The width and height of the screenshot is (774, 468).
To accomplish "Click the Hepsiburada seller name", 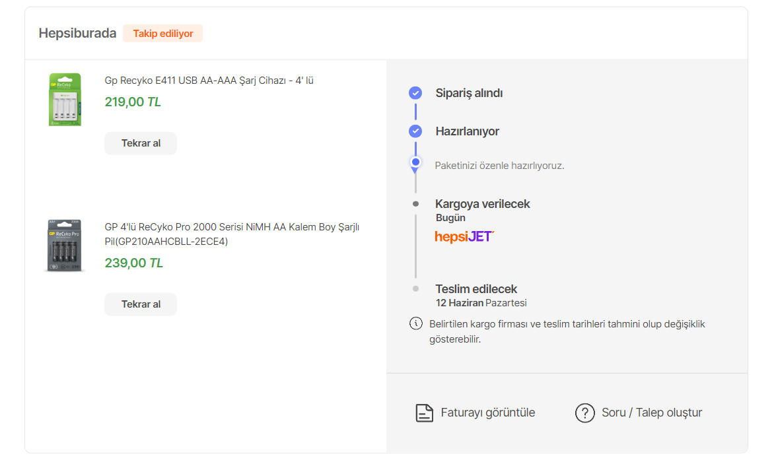I will pyautogui.click(x=77, y=33).
